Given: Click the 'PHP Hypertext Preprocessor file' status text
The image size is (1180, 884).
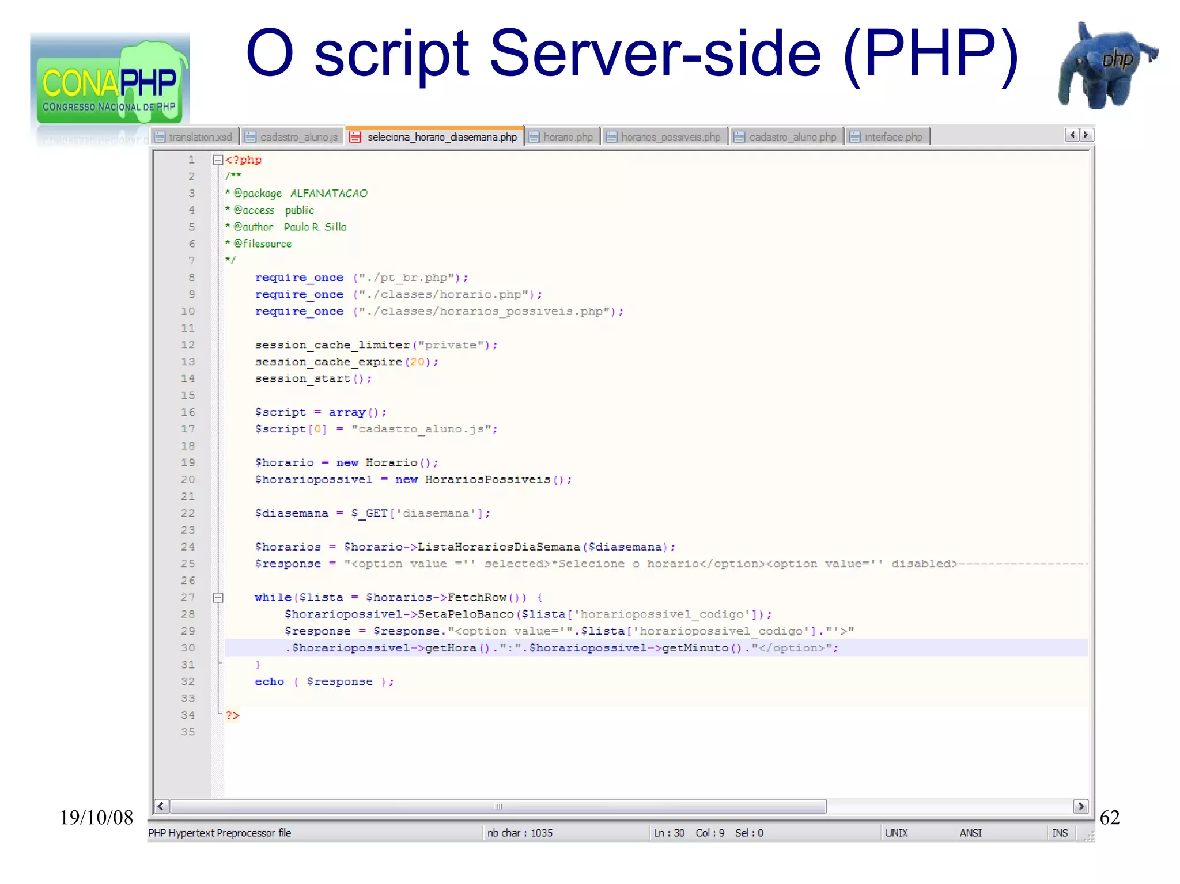Looking at the screenshot, I should coord(220,833).
